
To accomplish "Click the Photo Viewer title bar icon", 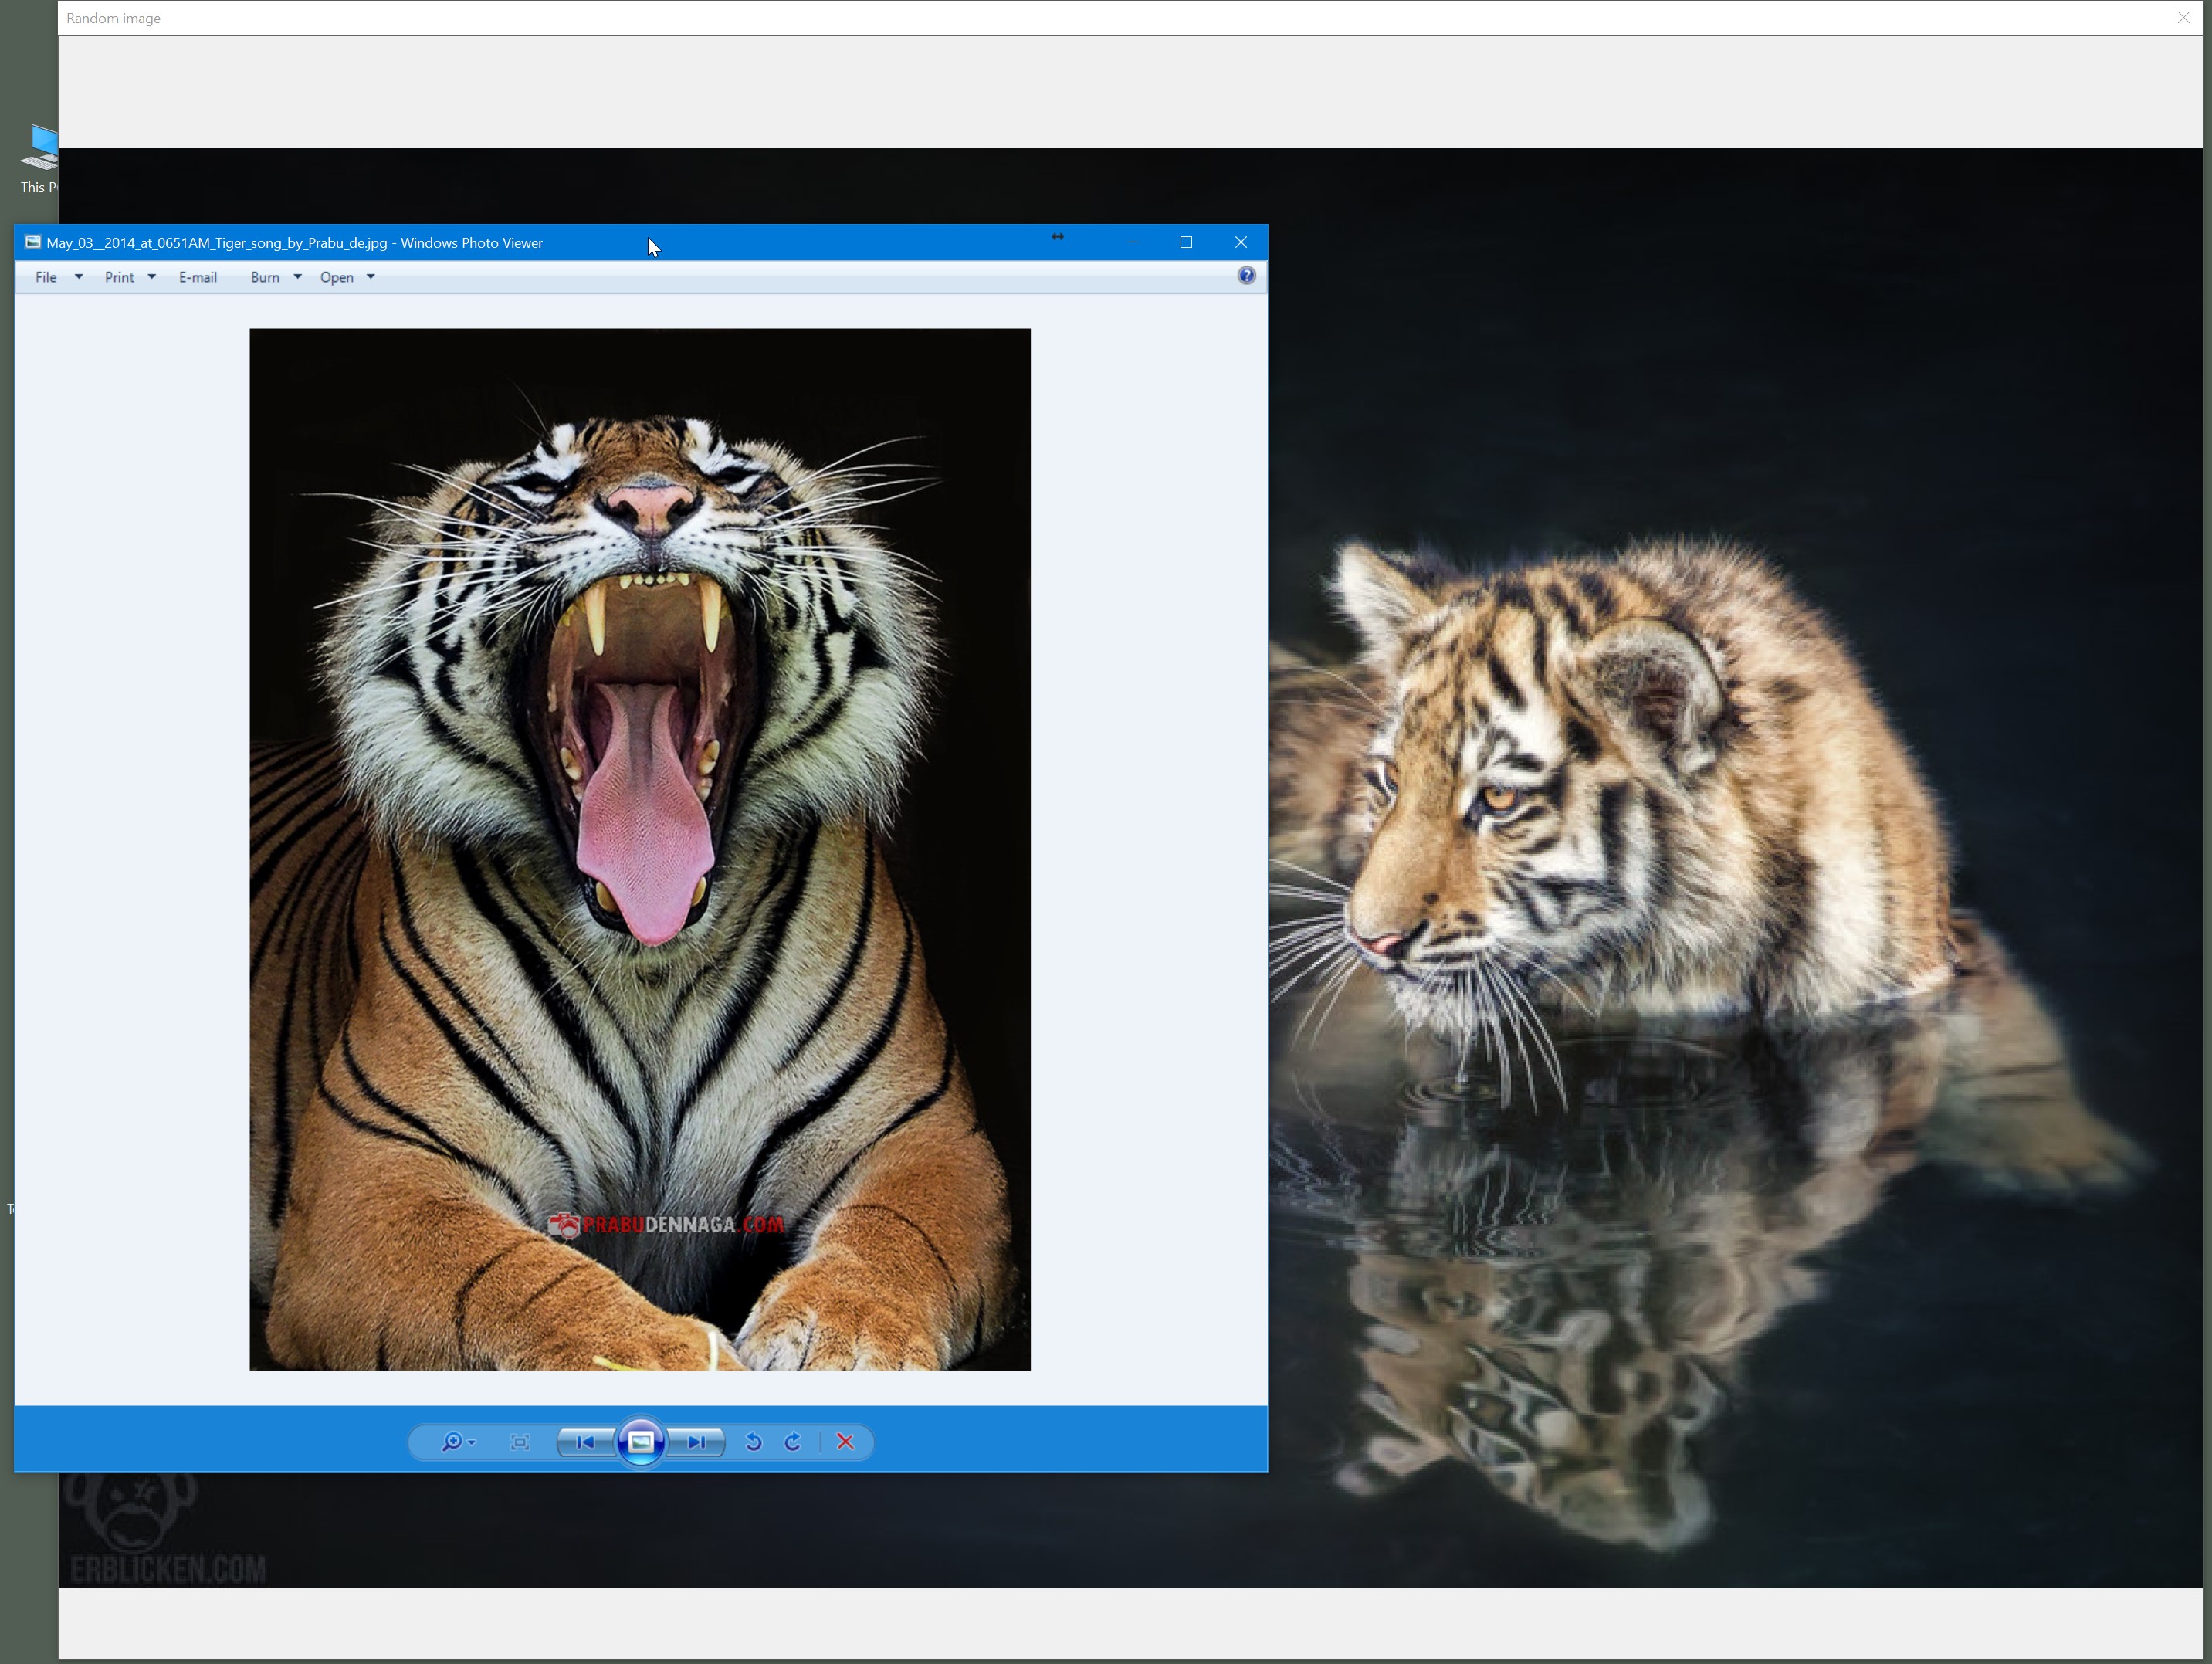I will click(x=33, y=242).
